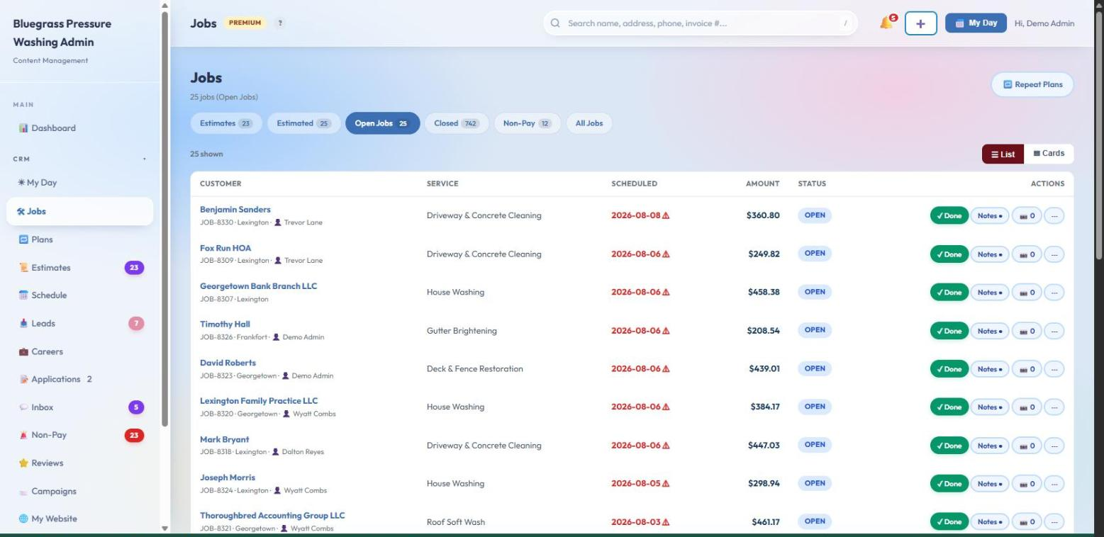Switch to List view

click(1003, 154)
